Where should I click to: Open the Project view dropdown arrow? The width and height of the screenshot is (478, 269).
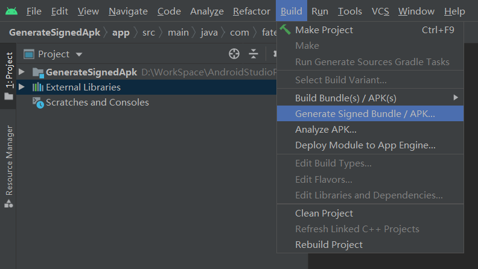tap(79, 54)
